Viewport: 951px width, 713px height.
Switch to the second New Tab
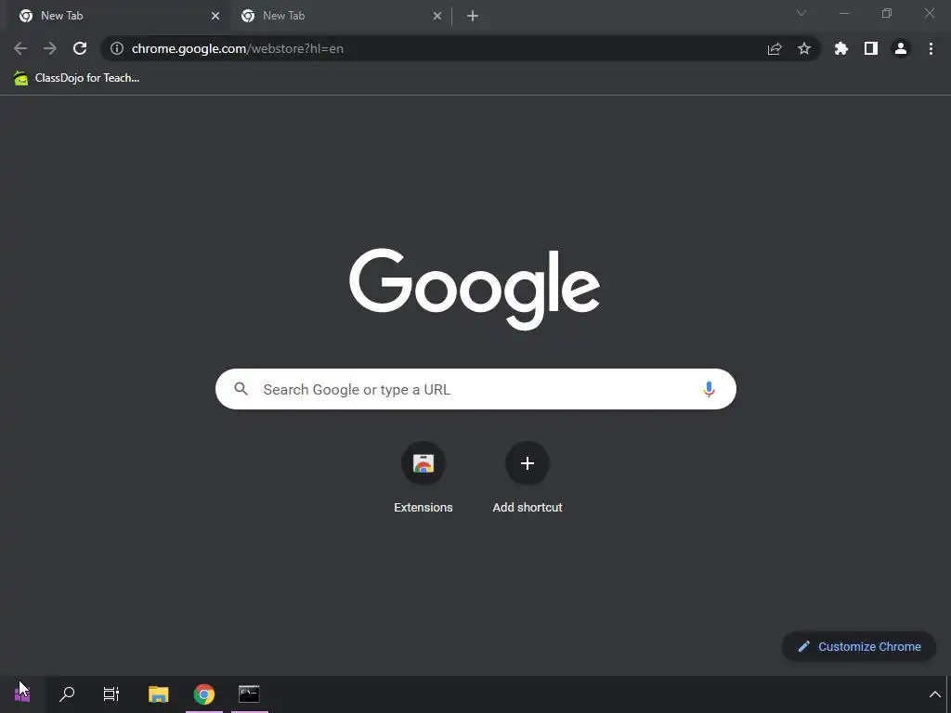(x=341, y=16)
